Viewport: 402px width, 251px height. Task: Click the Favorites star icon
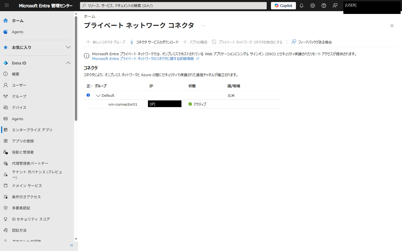[x=6, y=47]
